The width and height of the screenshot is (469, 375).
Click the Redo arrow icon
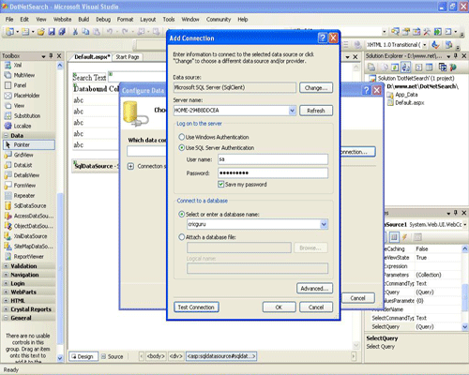tap(125, 31)
